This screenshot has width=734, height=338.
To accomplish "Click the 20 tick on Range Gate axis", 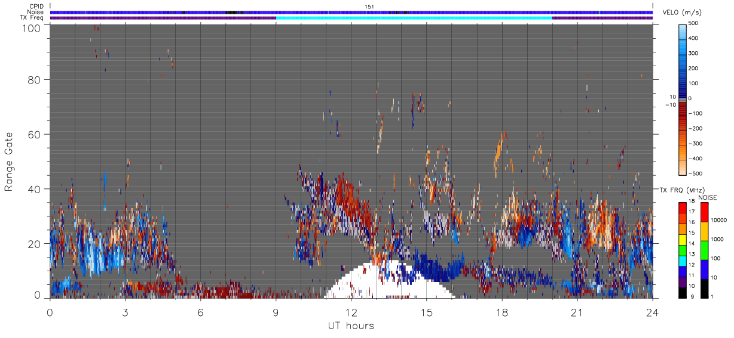I will click(x=35, y=244).
